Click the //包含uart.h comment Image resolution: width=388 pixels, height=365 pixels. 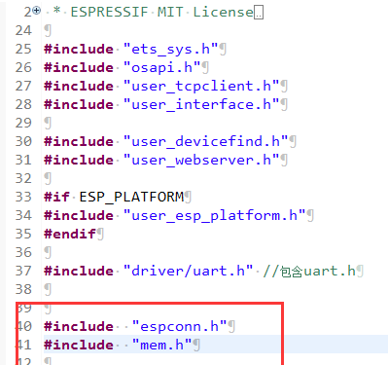[309, 271]
